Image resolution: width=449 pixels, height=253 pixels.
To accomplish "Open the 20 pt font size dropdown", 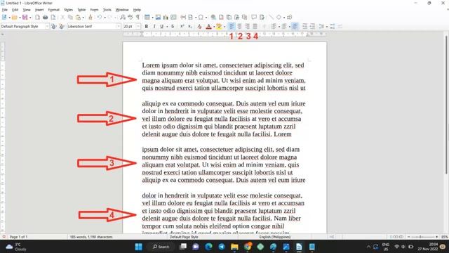I will point(138,27).
